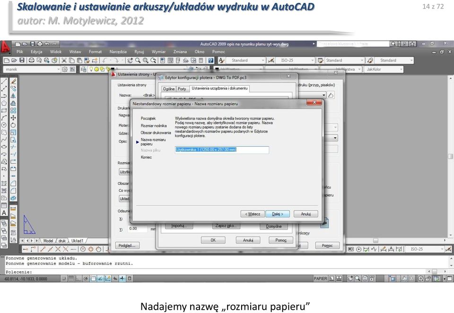Open the Plik menu
The width and height of the screenshot is (454, 313).
(x=20, y=52)
